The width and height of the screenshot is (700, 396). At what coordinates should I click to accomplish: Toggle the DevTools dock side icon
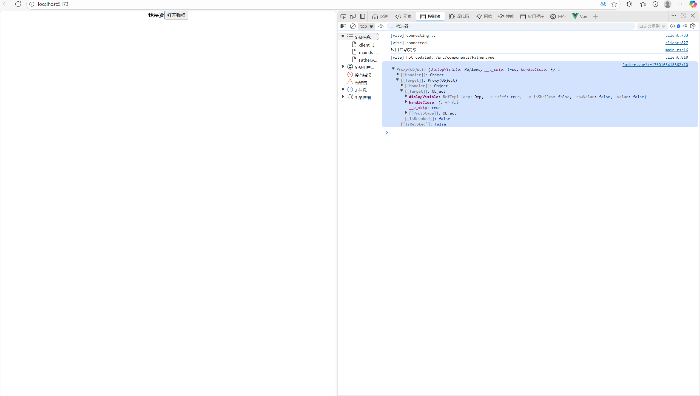362,16
